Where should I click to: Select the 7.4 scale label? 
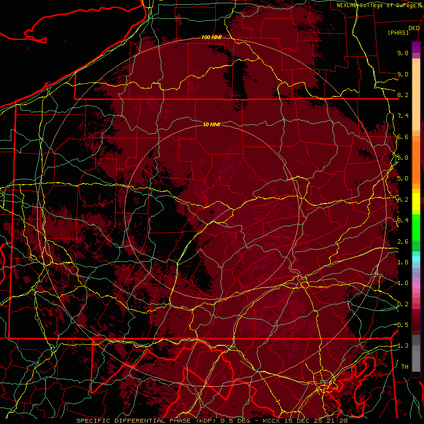tap(403, 116)
